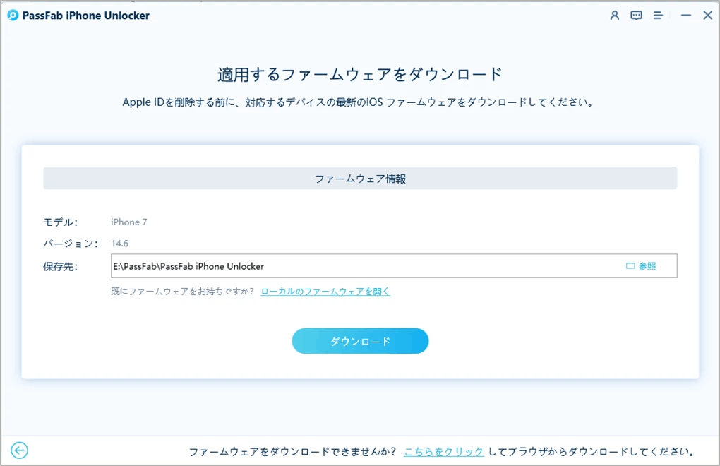Open the hamburger menu icon
The width and height of the screenshot is (720, 466).
(x=658, y=16)
